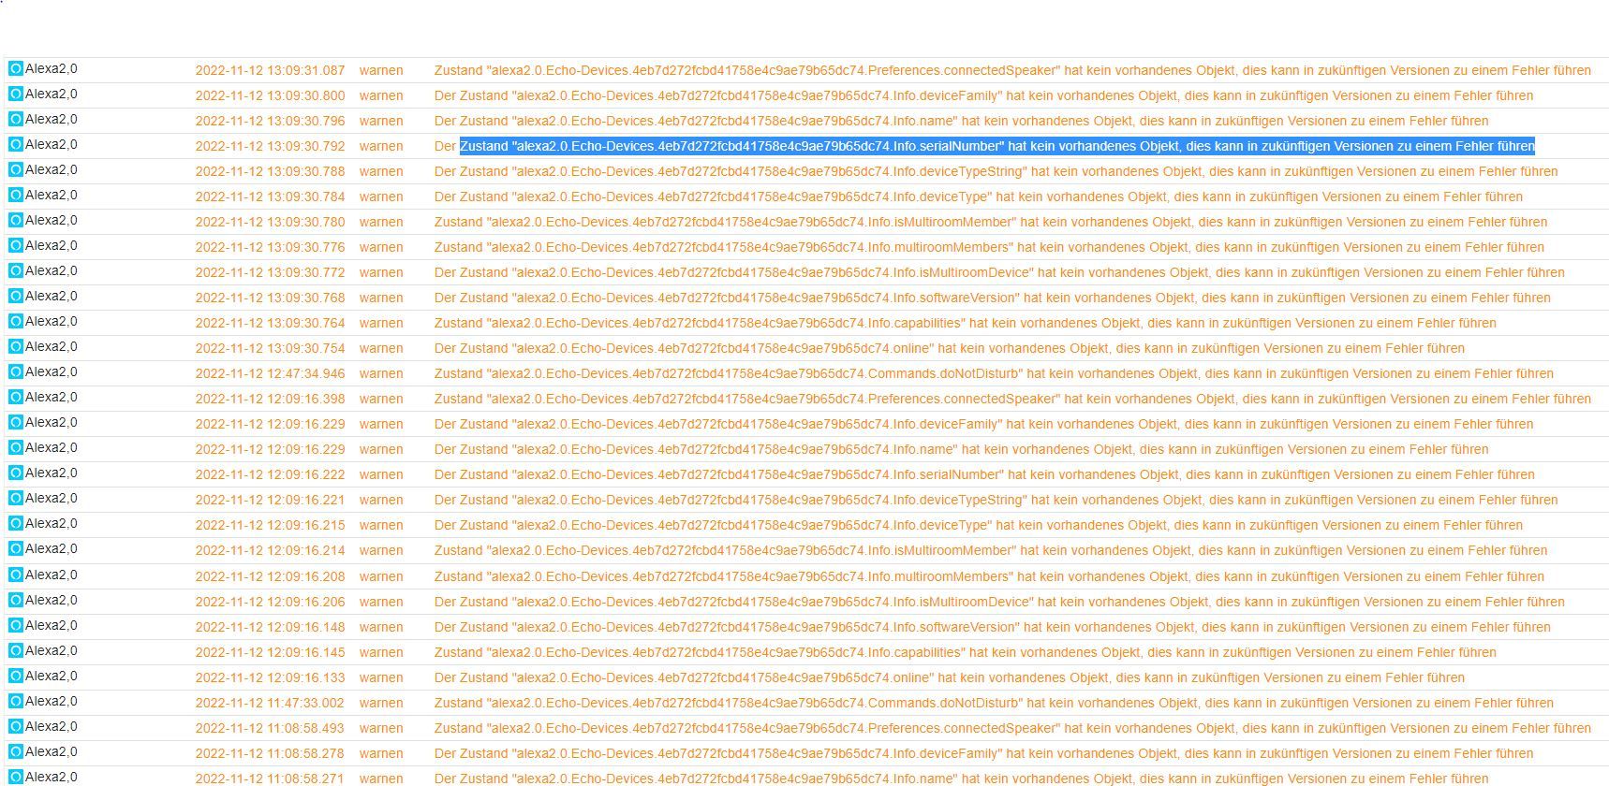Click the Alexa icon in the 11:08:58.278 row
The width and height of the screenshot is (1609, 786).
point(16,751)
